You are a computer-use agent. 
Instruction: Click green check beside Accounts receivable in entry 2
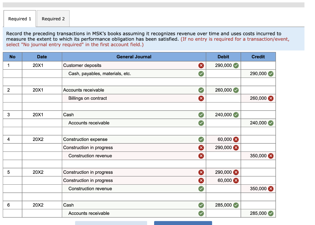point(201,90)
